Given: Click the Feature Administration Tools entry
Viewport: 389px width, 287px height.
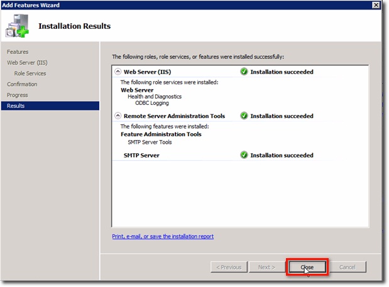Looking at the screenshot, I should click(x=161, y=134).
